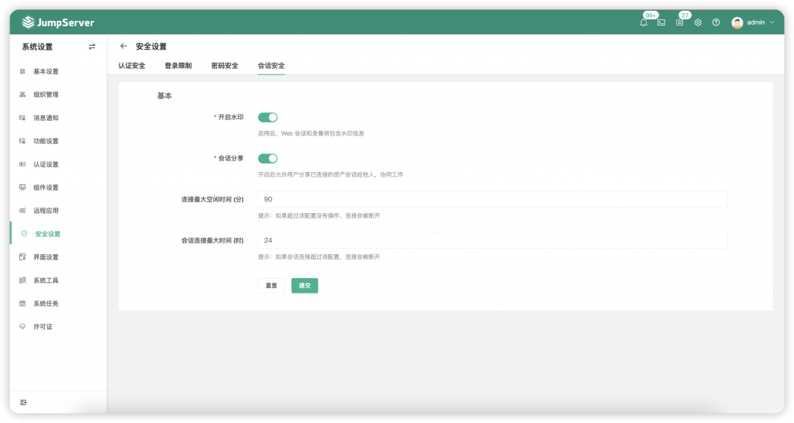Viewport: 794px width, 423px height.
Task: Click the 连接最大空闲时间 input field
Action: [492, 199]
